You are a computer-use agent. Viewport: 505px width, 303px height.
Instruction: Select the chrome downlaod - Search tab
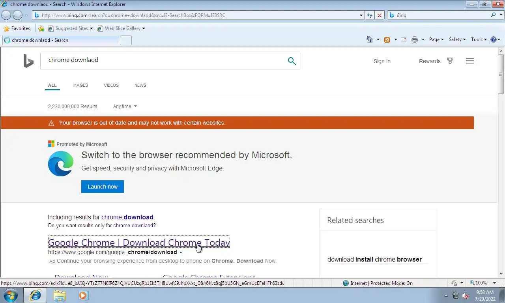click(61, 40)
